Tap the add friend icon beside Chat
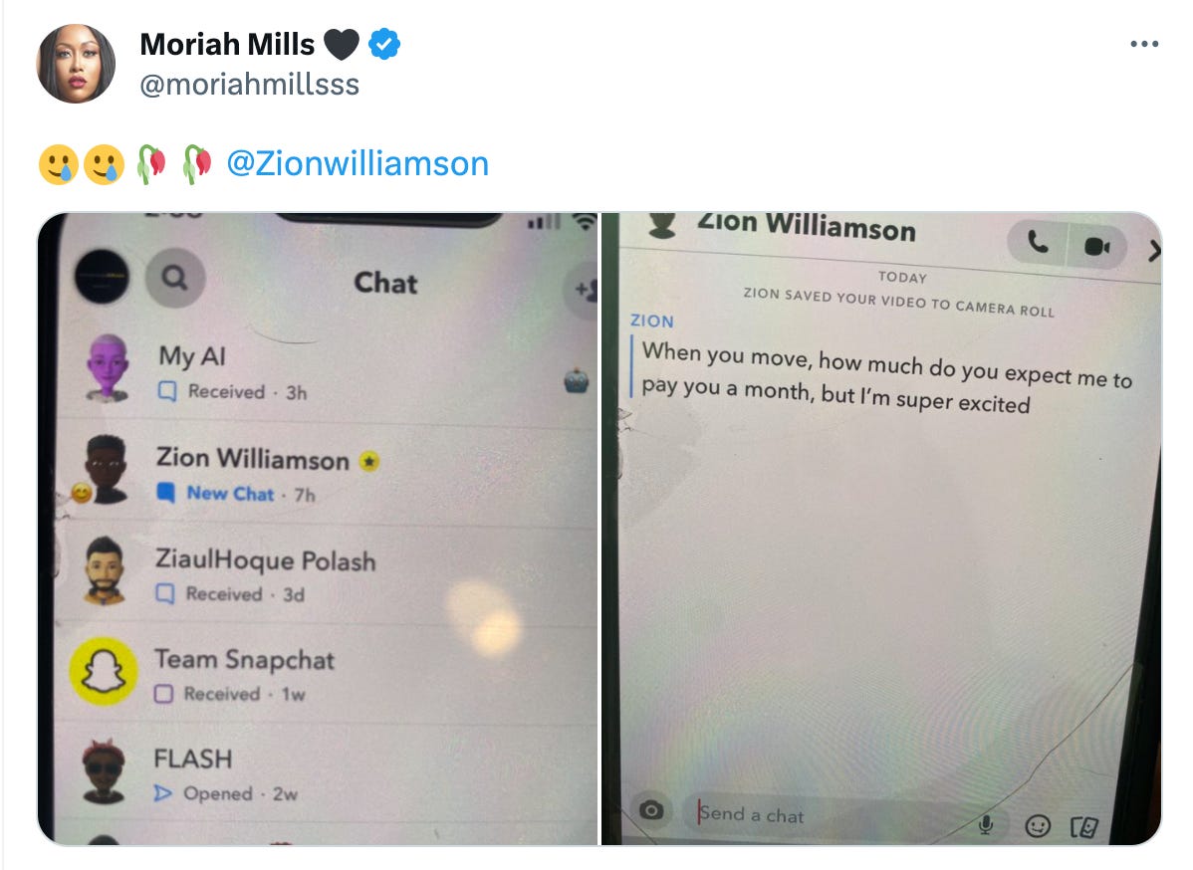 pyautogui.click(x=584, y=289)
